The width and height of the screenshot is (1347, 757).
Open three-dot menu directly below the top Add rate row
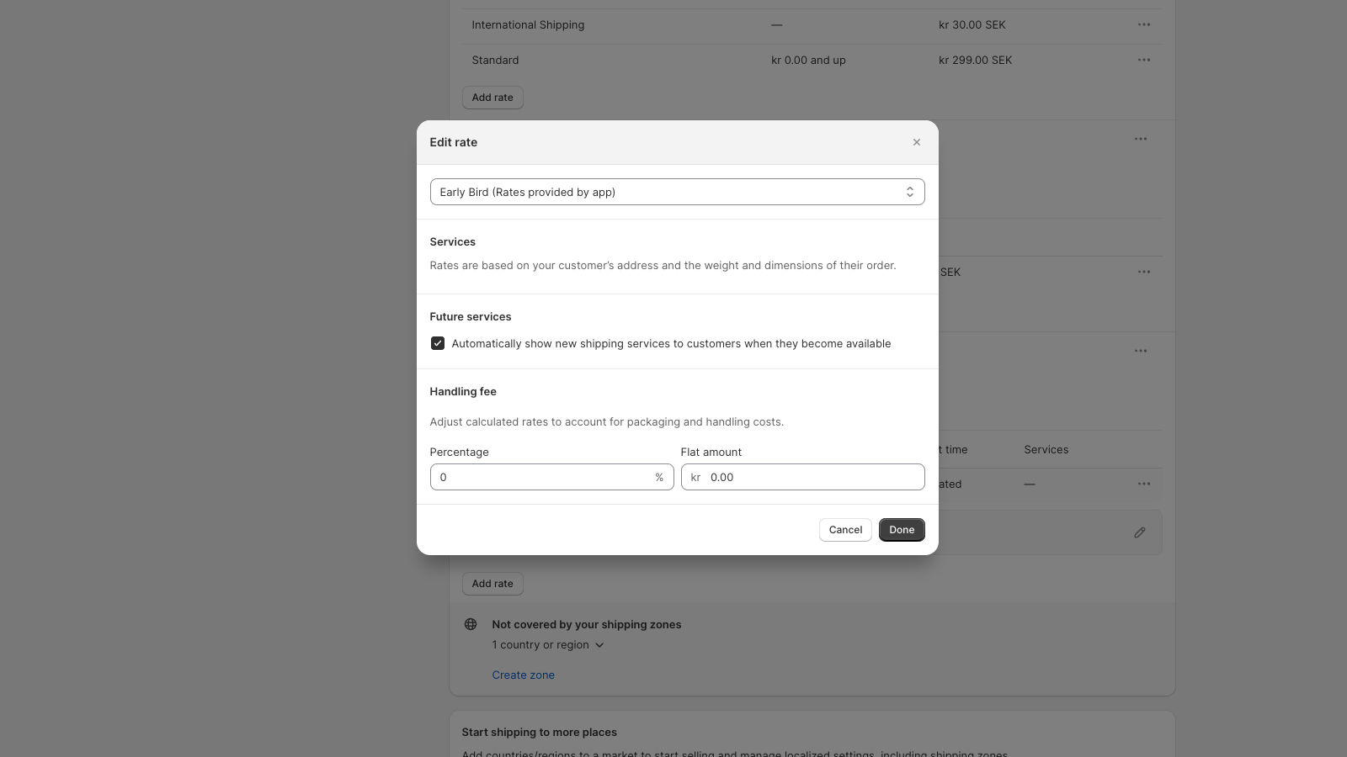[1140, 139]
